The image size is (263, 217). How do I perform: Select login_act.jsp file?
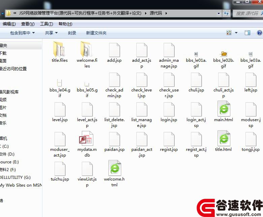196,115
